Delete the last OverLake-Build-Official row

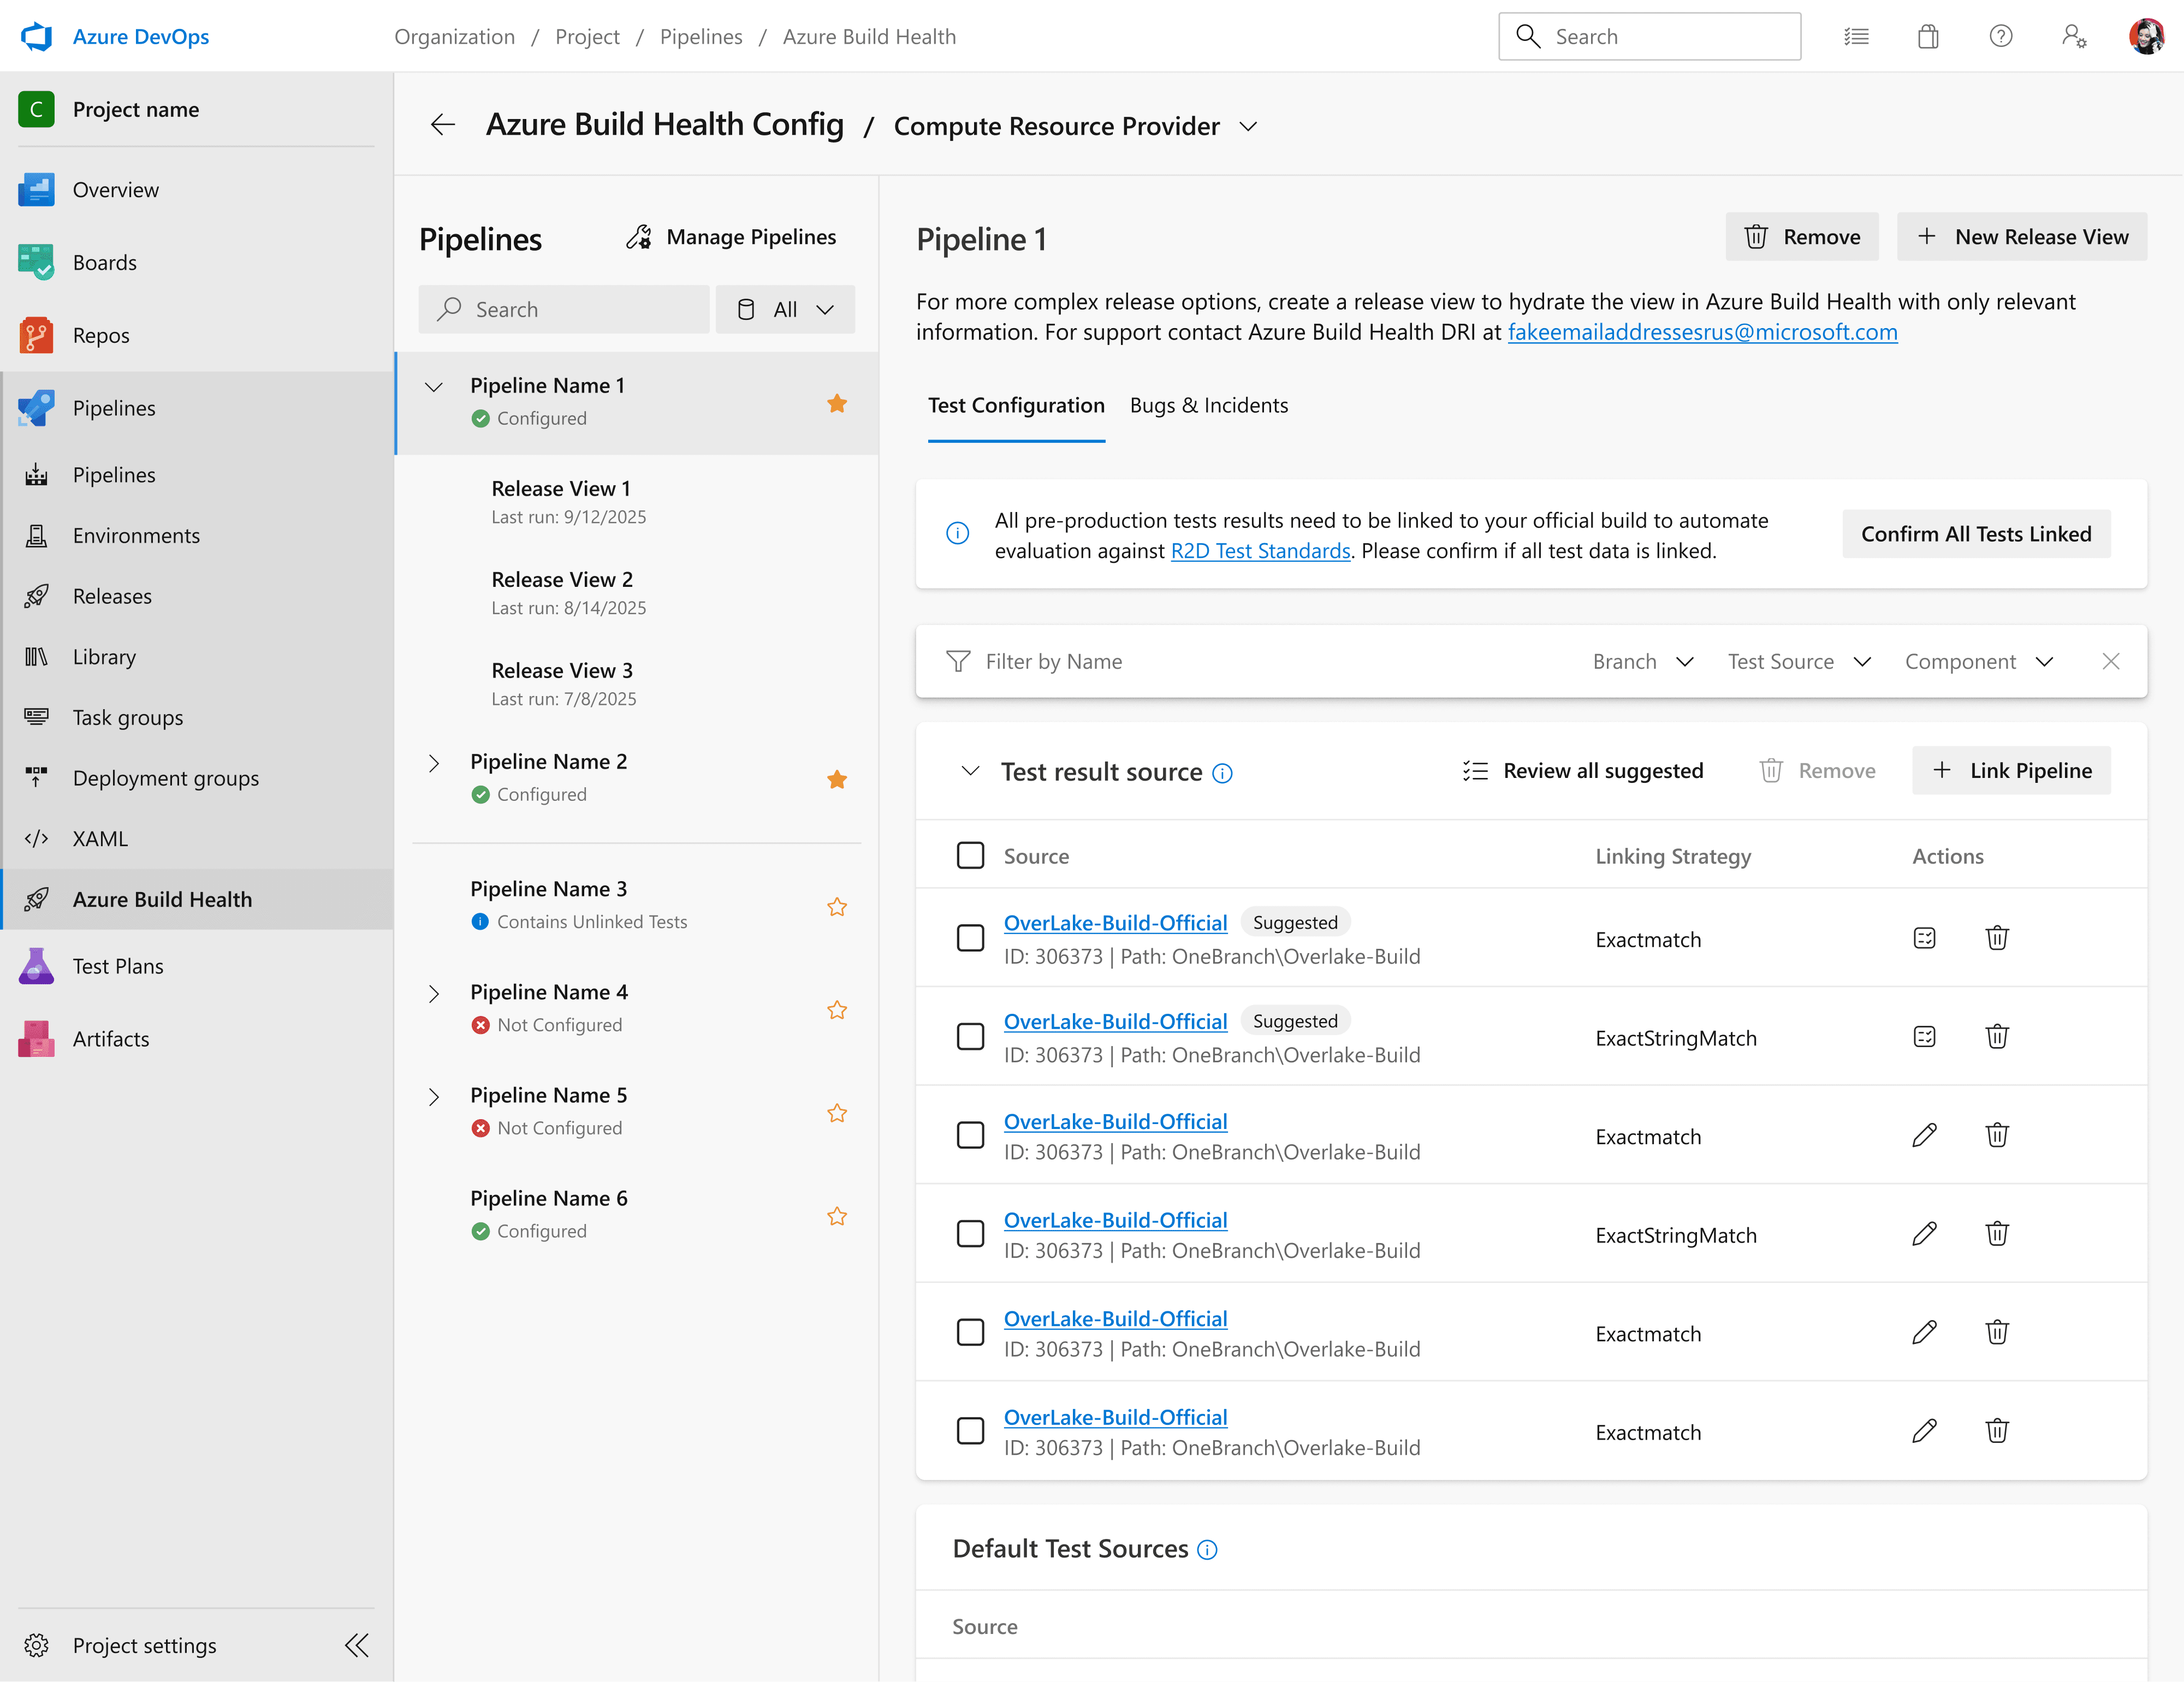(x=1997, y=1431)
